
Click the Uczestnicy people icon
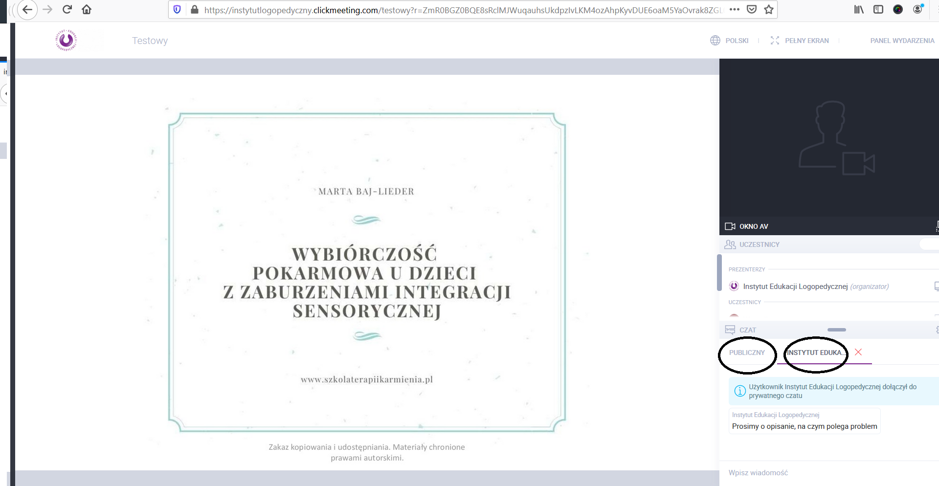coord(730,244)
